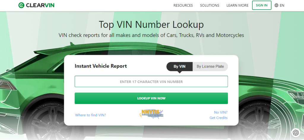
Task: Focus the 17 character VIN input field
Action: [151, 81]
